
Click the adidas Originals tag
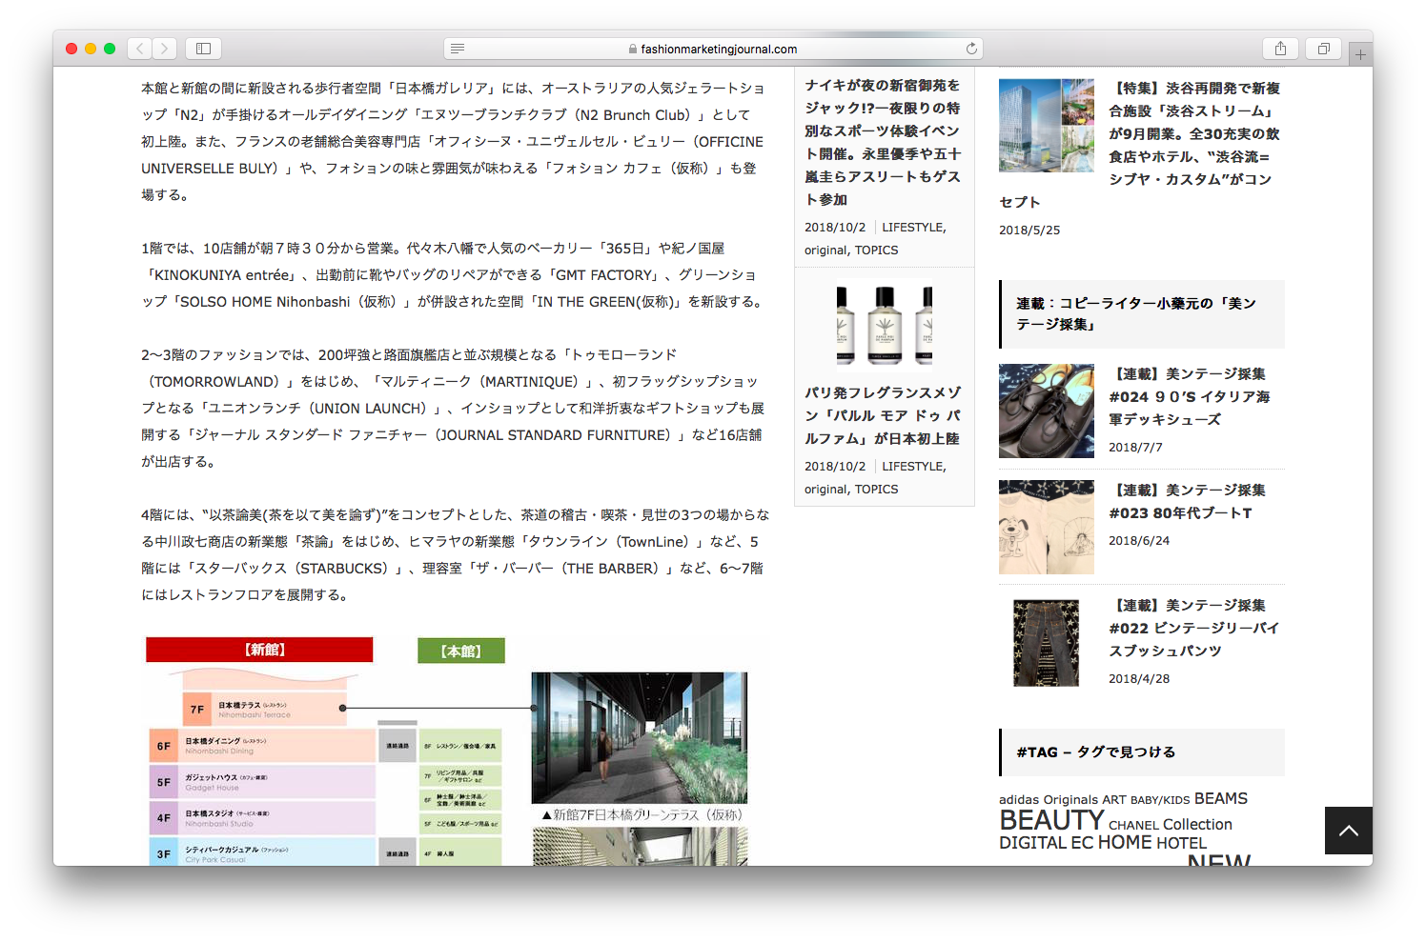[1049, 800]
